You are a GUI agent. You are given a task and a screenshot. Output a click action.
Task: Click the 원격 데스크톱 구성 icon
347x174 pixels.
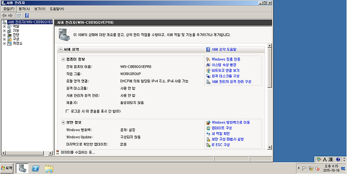coord(208,76)
